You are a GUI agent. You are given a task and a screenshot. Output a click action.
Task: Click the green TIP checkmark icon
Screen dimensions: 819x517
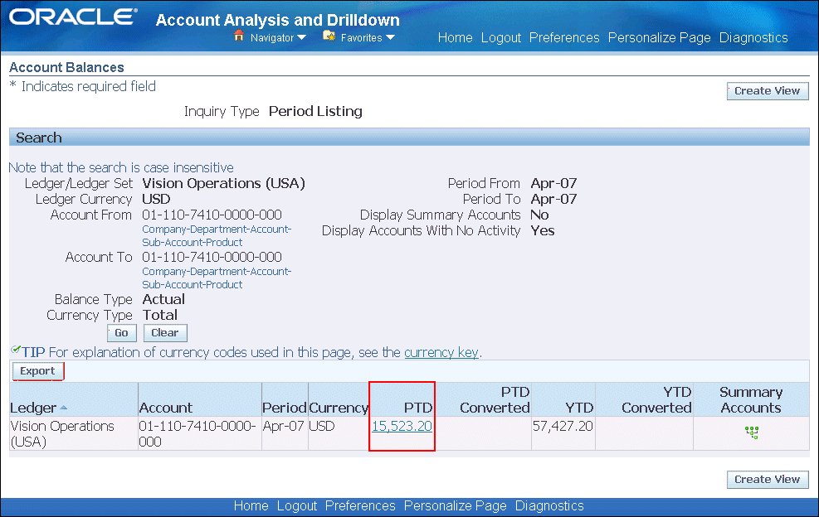pos(16,349)
